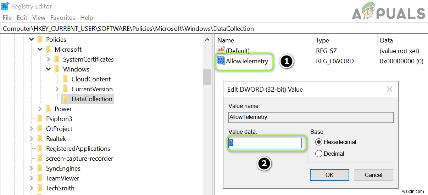
Task: Click the registry path address bar
Action: point(214,29)
